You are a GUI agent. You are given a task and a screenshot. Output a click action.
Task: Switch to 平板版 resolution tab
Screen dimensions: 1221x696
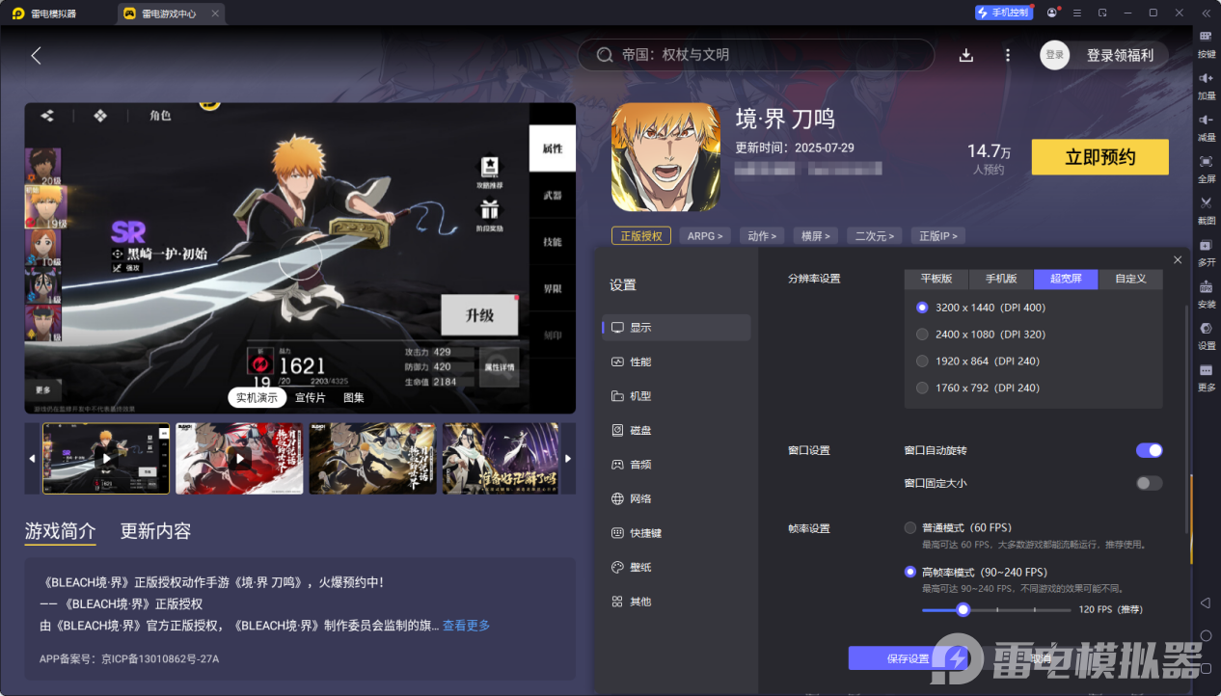[x=936, y=279]
